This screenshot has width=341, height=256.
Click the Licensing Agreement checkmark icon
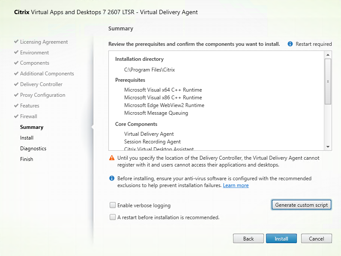16,41
